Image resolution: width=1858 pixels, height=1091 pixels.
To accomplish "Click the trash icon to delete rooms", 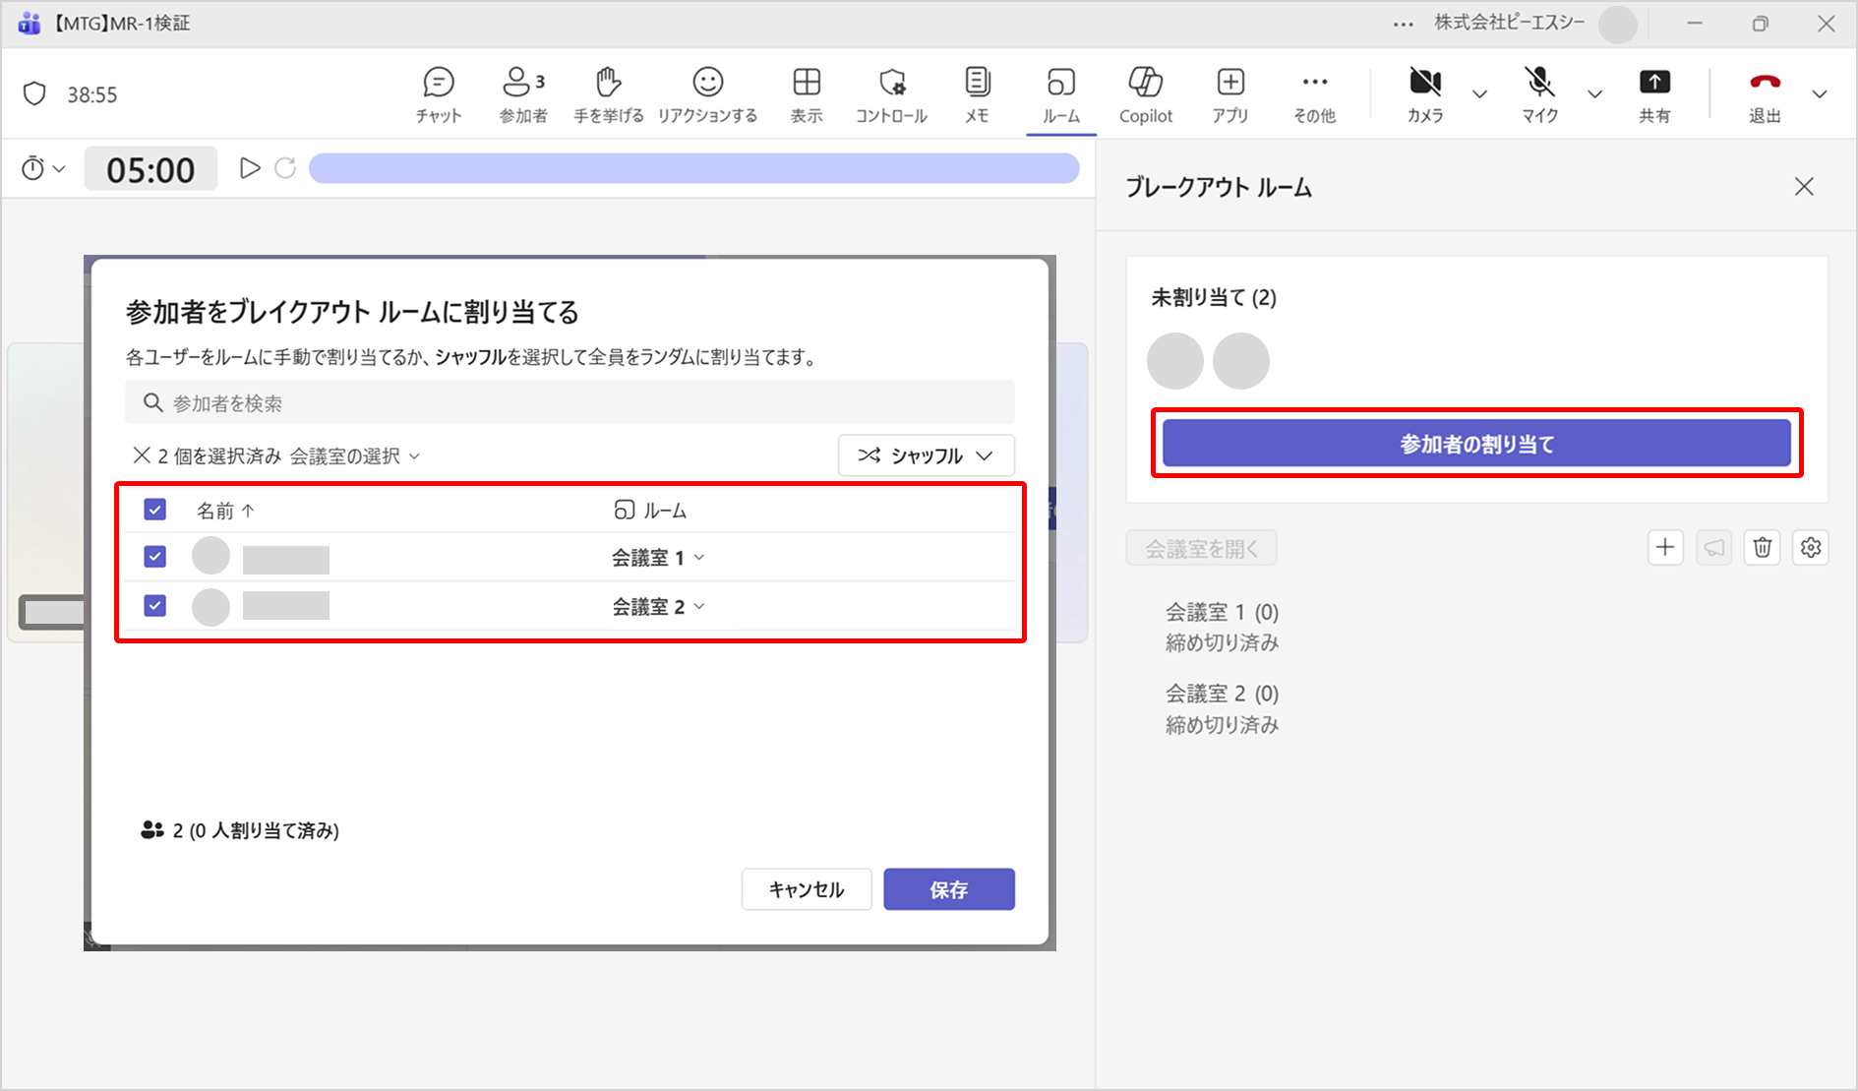I will pyautogui.click(x=1762, y=548).
